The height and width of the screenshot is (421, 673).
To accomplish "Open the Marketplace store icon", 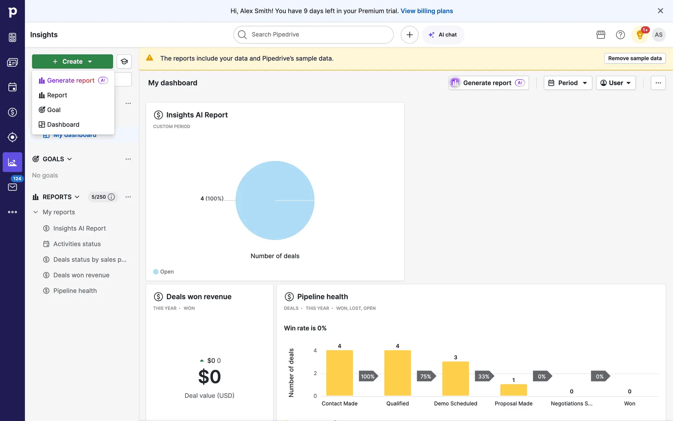I will (x=601, y=35).
